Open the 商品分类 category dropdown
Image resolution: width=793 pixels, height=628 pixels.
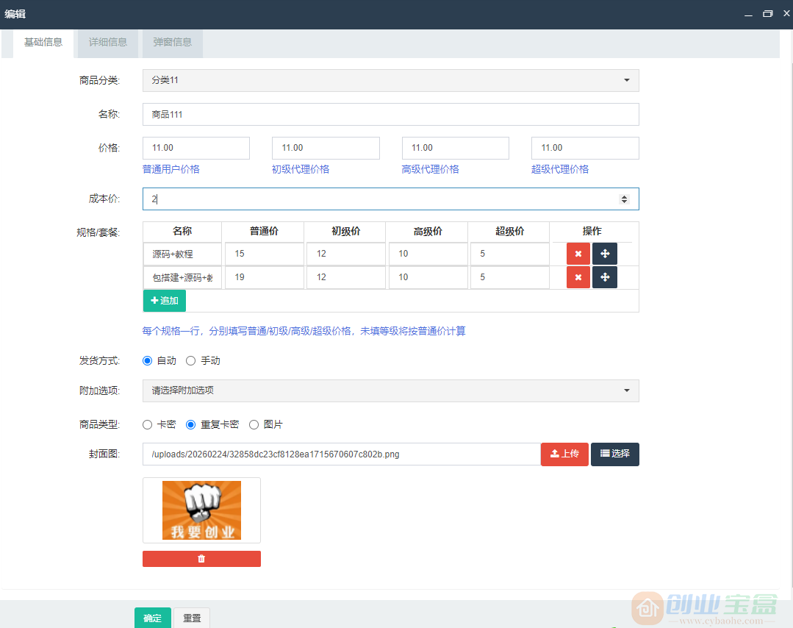click(x=390, y=80)
